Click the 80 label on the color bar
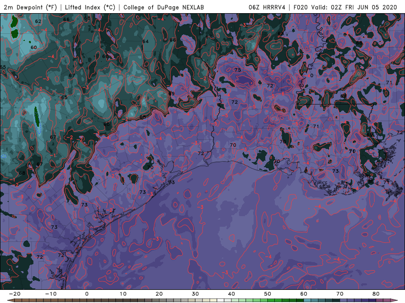405x303 pixels. tap(376, 294)
